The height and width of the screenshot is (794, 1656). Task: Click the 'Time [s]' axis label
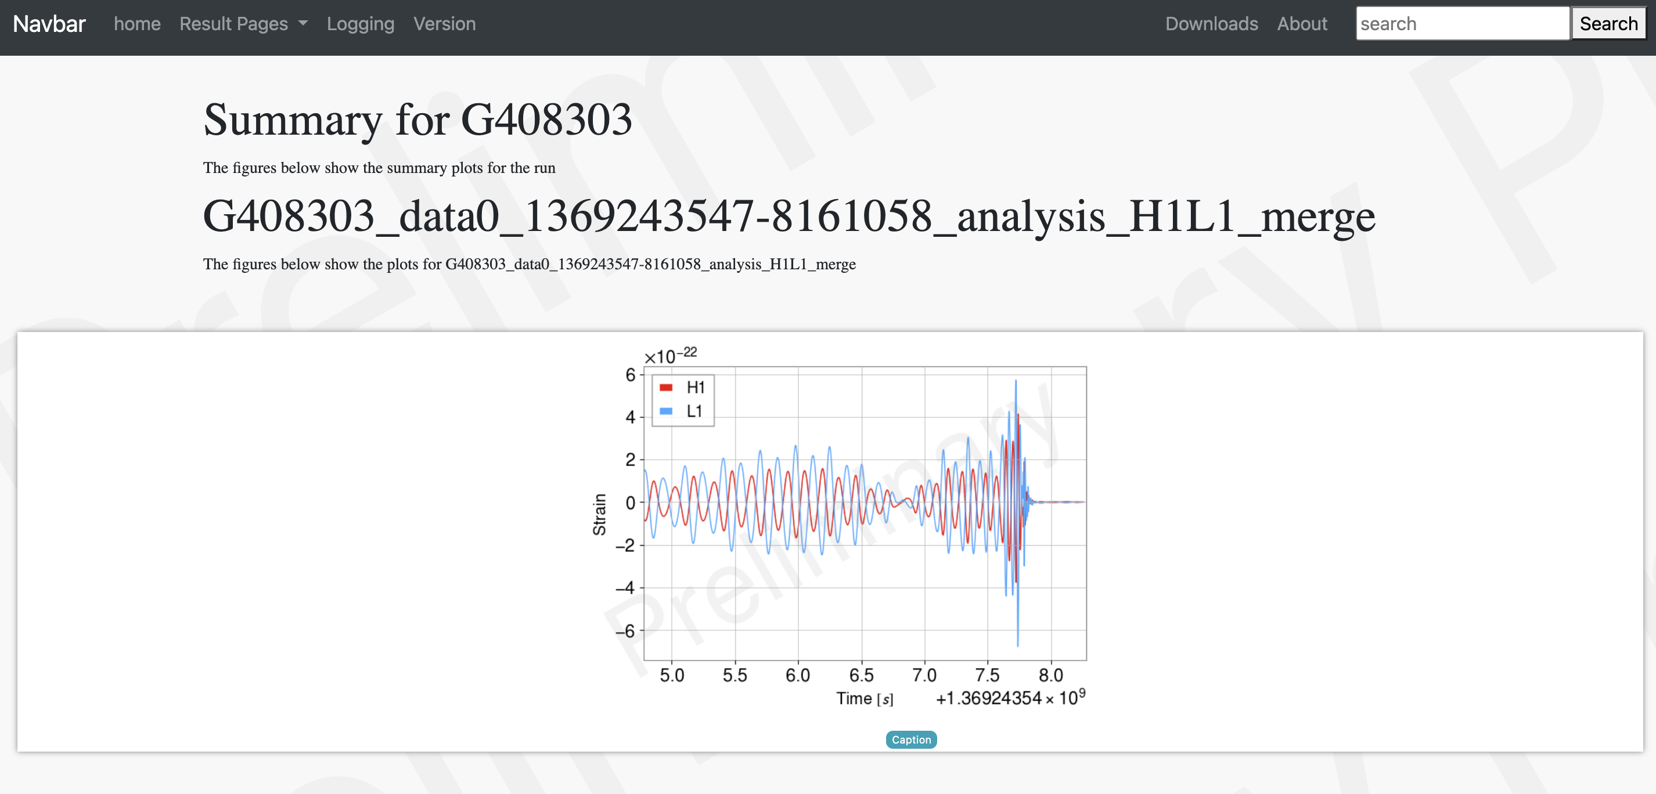point(865,698)
